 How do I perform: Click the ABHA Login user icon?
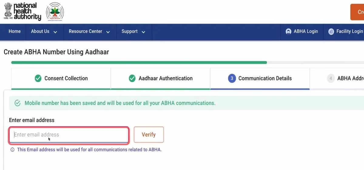288,31
